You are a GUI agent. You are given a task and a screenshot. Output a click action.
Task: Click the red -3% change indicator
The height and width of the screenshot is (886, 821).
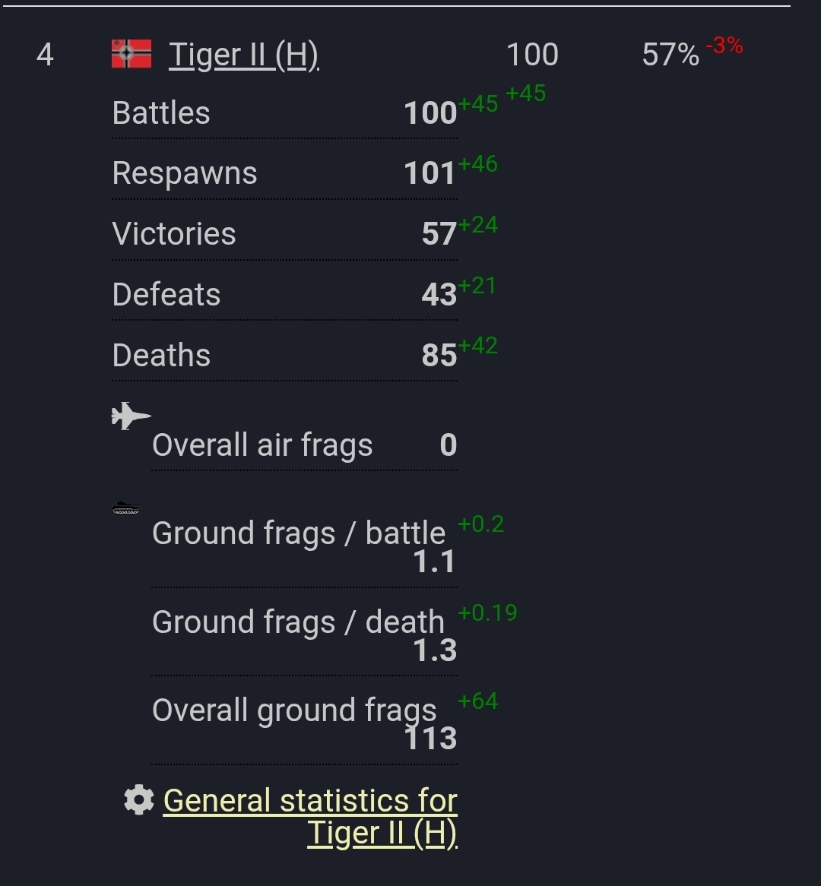[x=724, y=46]
